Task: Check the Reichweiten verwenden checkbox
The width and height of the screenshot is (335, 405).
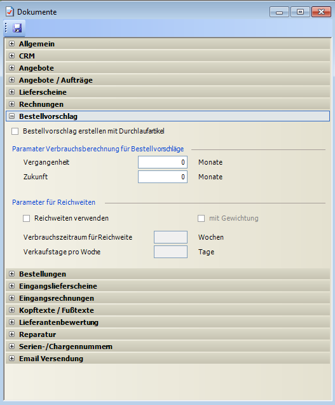Action: 26,219
